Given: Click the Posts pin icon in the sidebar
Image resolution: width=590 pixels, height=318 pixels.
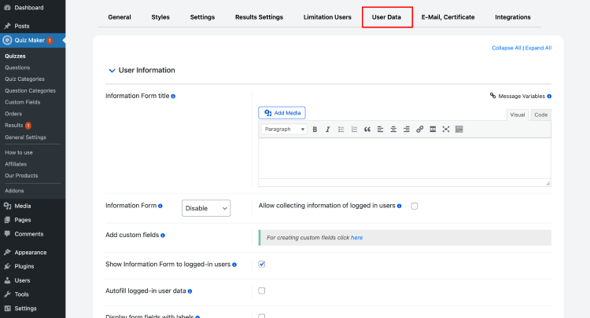Looking at the screenshot, I should [x=7, y=26].
